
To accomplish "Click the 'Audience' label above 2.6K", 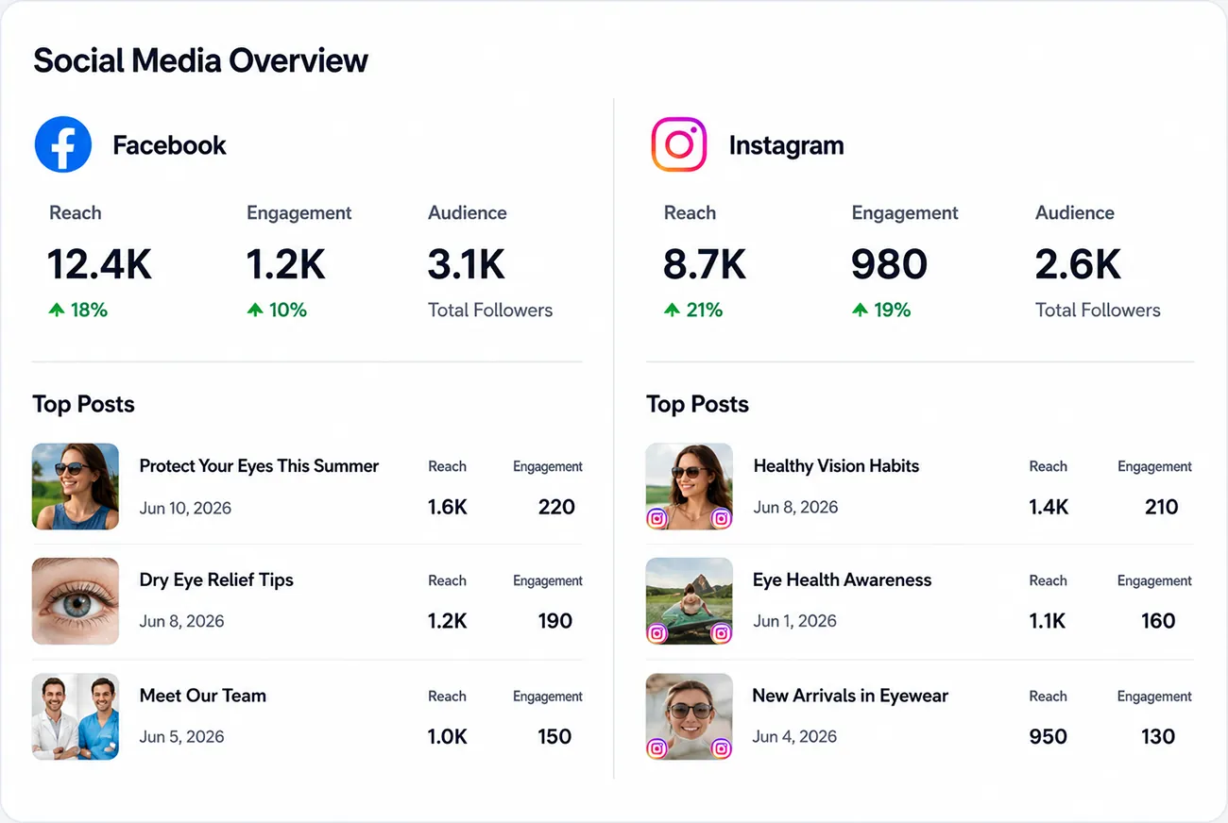I will (1075, 213).
